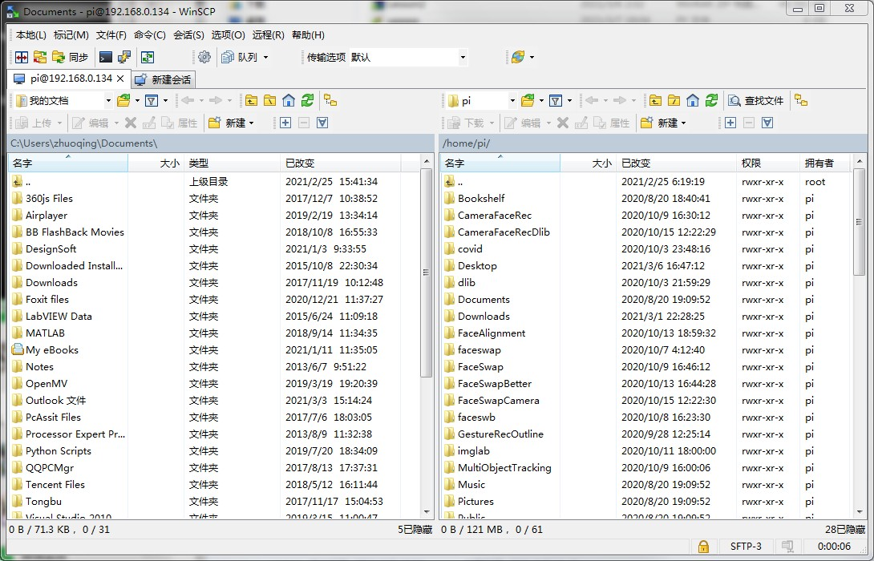Viewport: 874px width, 561px height.
Task: Click the 查找文件 find files button
Action: click(756, 101)
